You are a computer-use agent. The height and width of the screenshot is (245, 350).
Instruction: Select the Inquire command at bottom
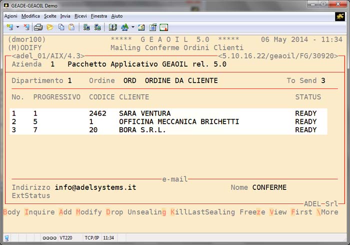[x=39, y=212]
